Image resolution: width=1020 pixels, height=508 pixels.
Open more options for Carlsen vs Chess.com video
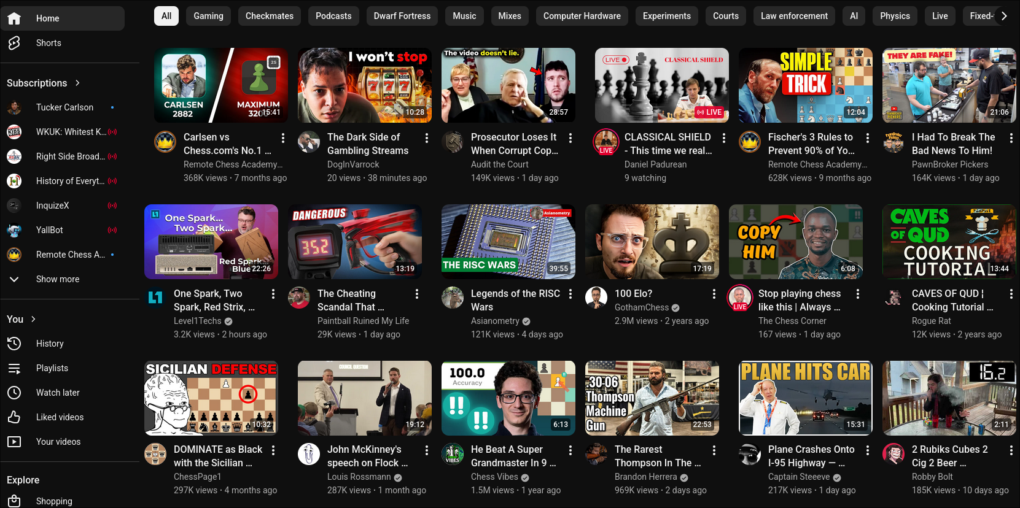point(283,138)
